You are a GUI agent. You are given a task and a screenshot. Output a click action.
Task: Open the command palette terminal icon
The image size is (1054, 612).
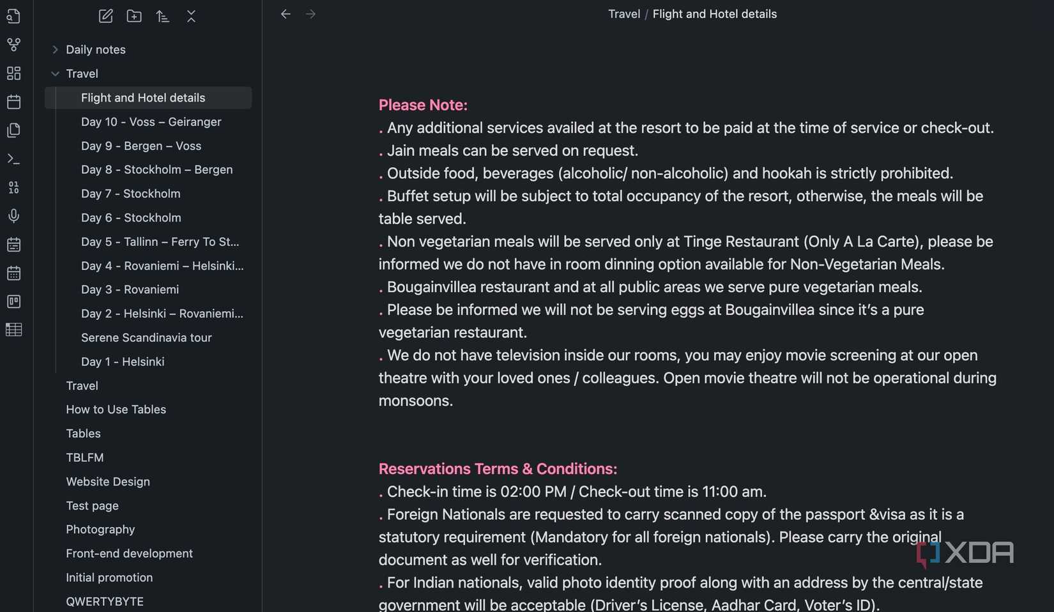[13, 159]
